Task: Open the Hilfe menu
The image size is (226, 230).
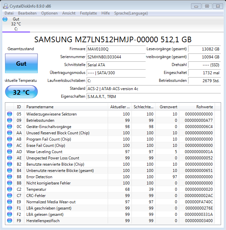Action: point(106,13)
